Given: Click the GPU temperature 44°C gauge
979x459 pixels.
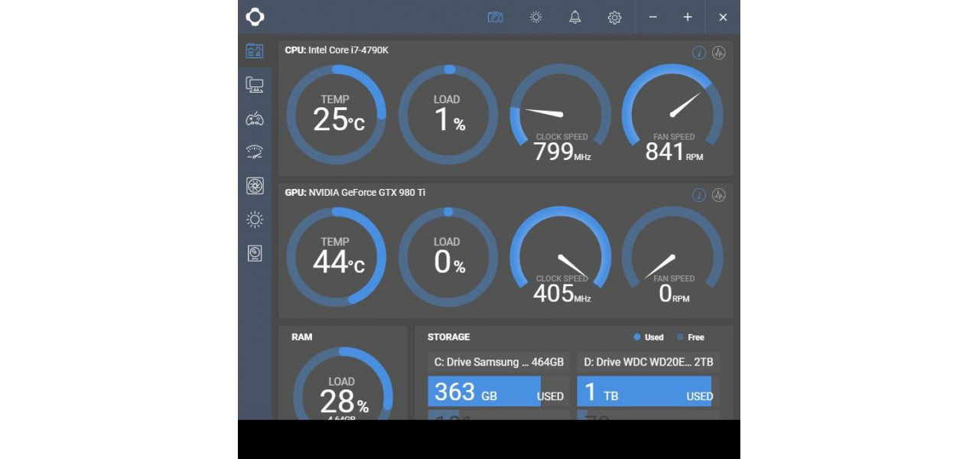Looking at the screenshot, I should pos(336,257).
